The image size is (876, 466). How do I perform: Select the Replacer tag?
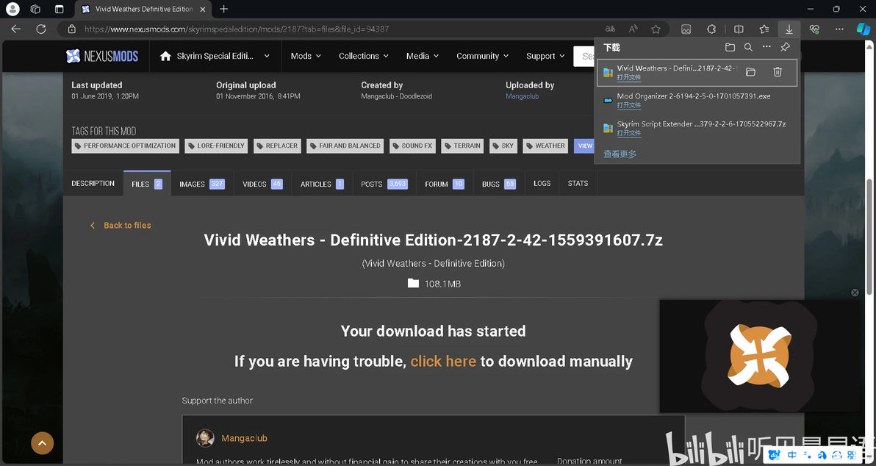(x=277, y=146)
